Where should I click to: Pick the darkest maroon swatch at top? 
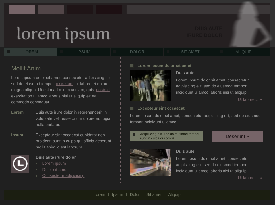[x=109, y=9]
